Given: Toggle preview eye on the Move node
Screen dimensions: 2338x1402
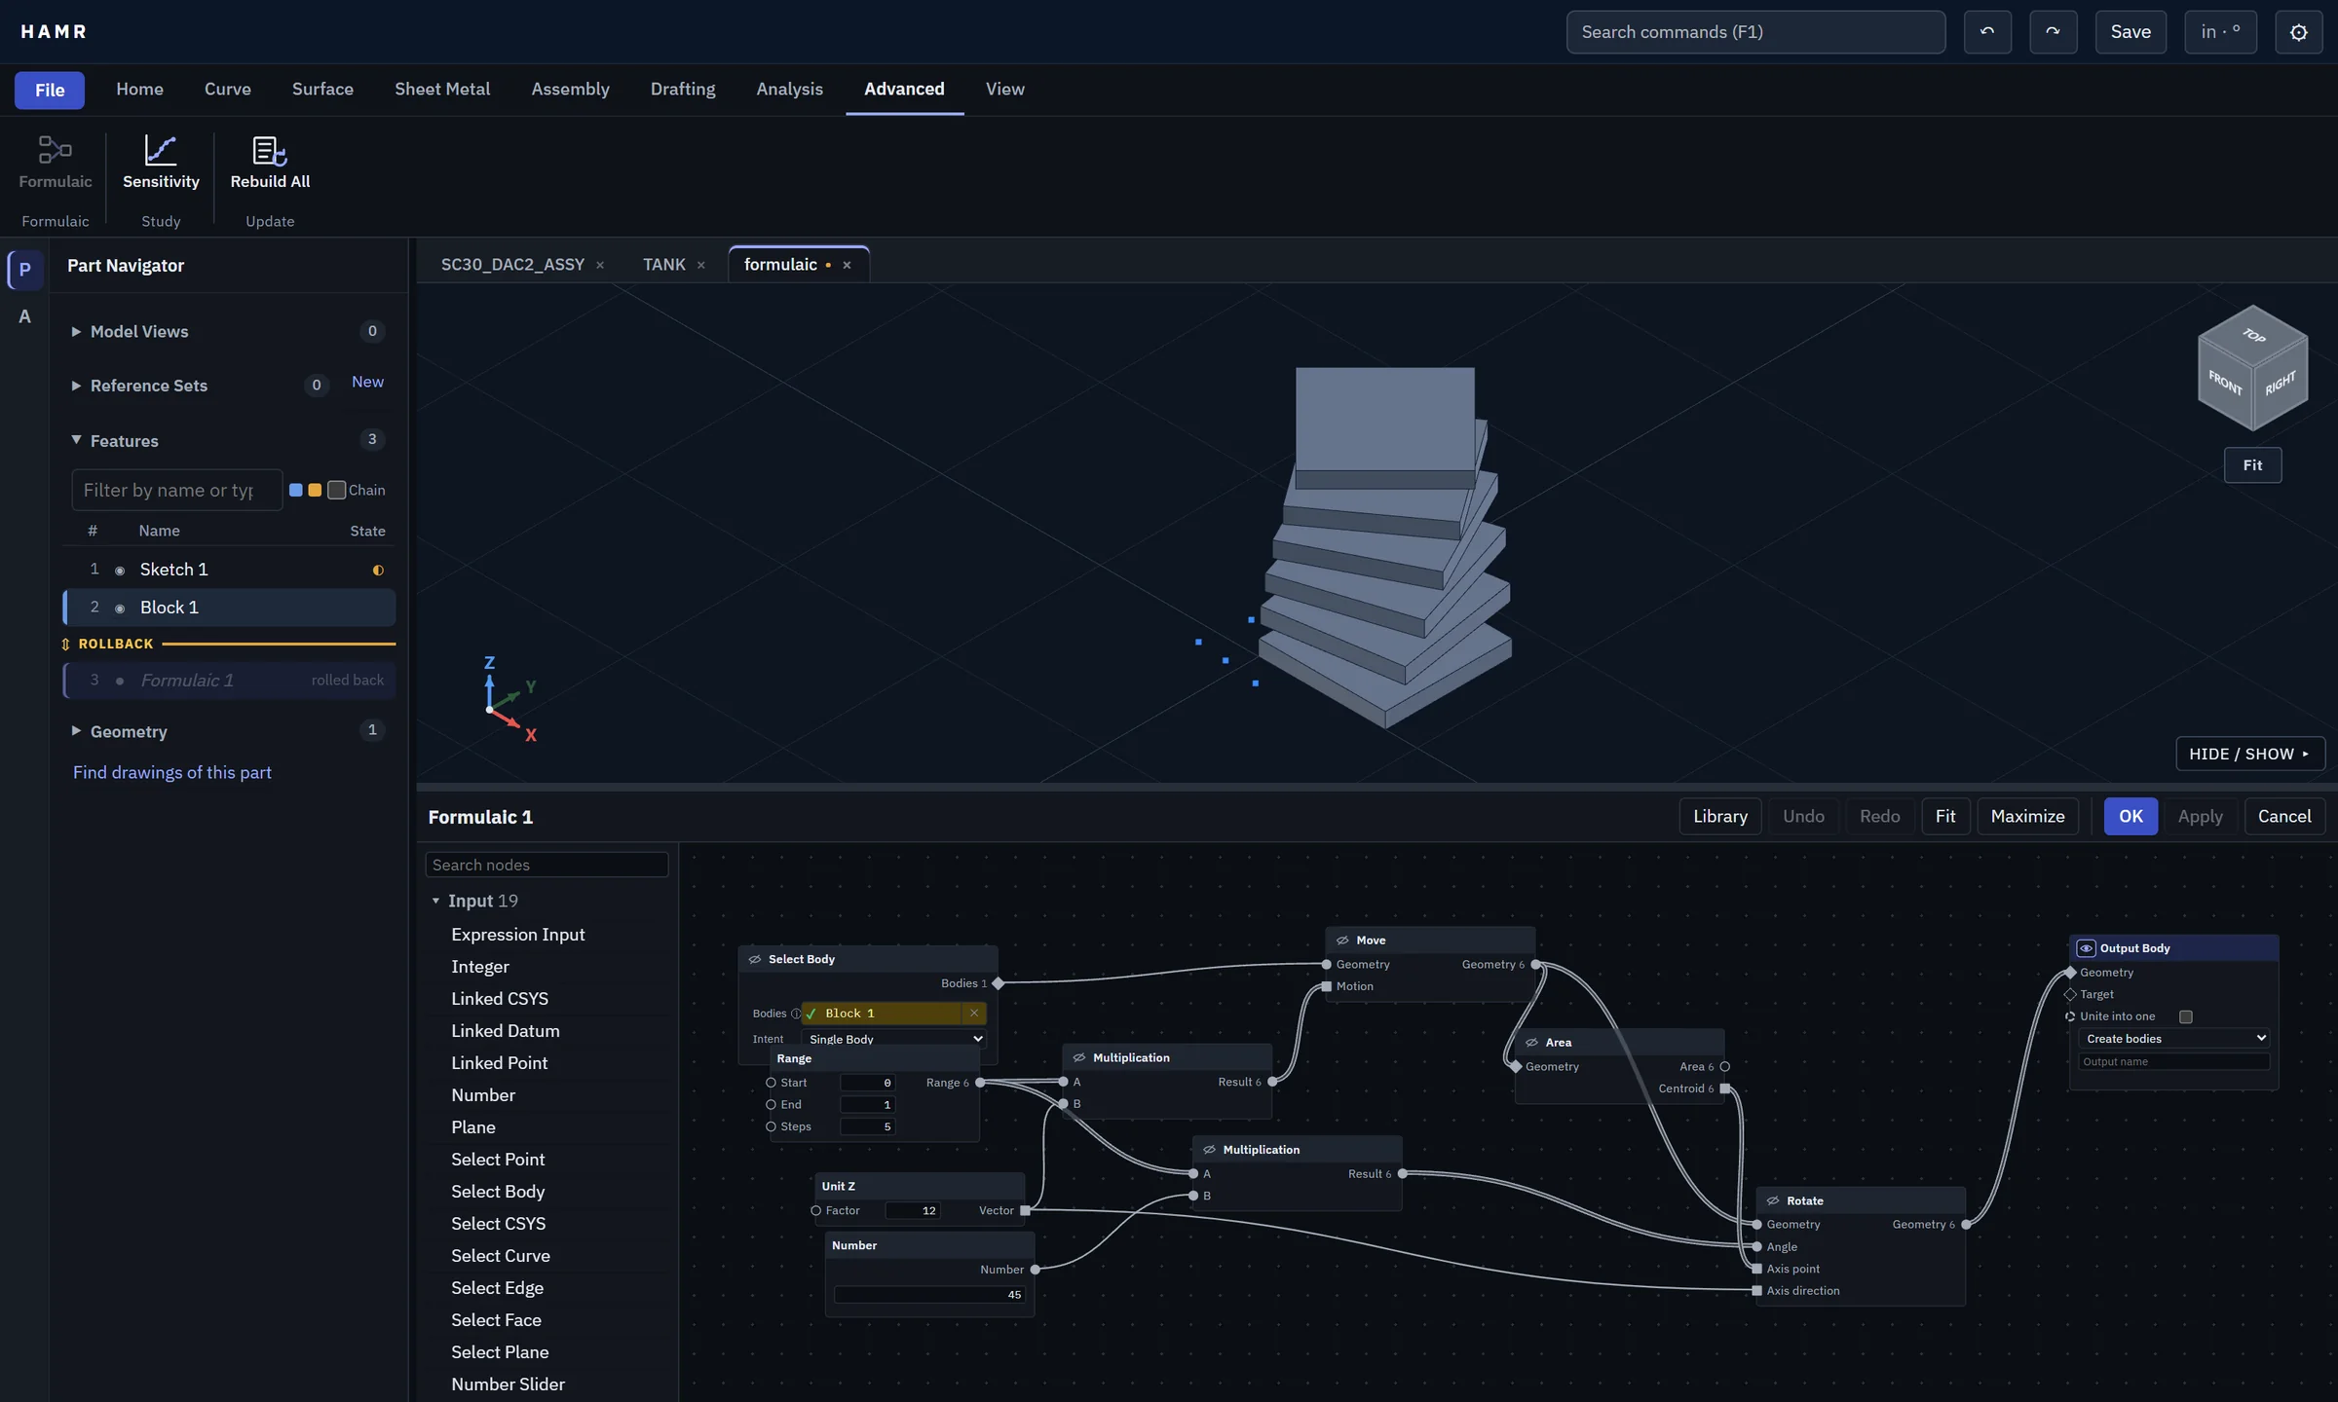Looking at the screenshot, I should point(1342,941).
